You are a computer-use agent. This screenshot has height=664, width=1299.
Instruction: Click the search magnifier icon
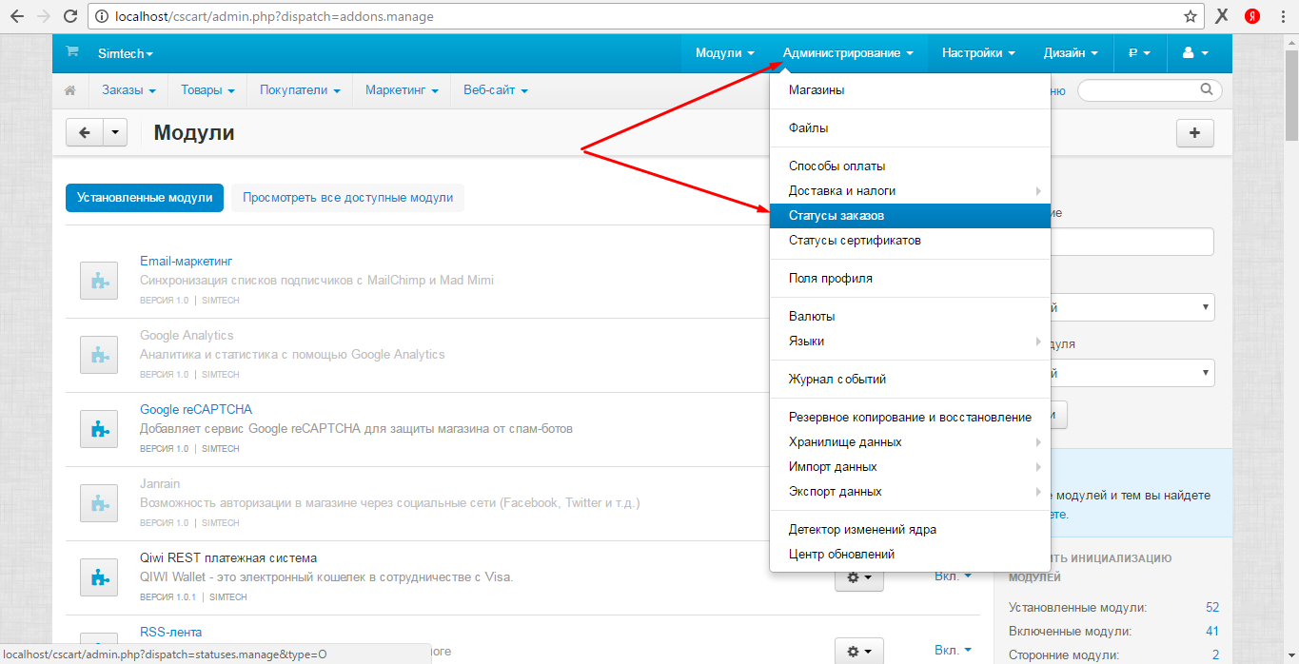[x=1207, y=89]
